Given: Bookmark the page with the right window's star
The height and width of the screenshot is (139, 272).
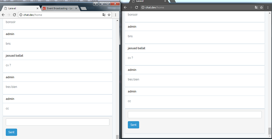Looking at the screenshot, I should coord(261,7).
